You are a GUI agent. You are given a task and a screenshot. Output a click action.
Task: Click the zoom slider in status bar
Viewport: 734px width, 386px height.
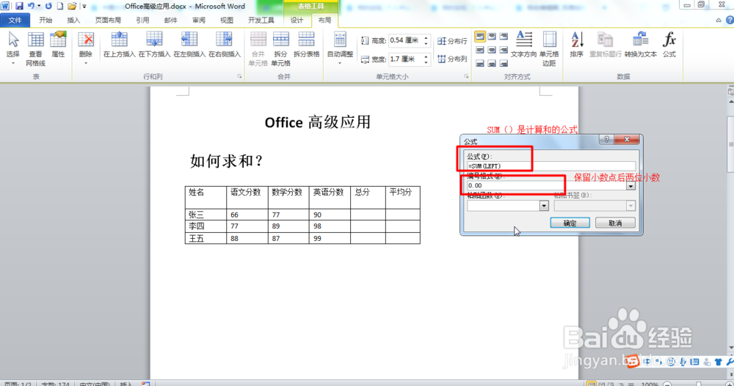pos(699,384)
